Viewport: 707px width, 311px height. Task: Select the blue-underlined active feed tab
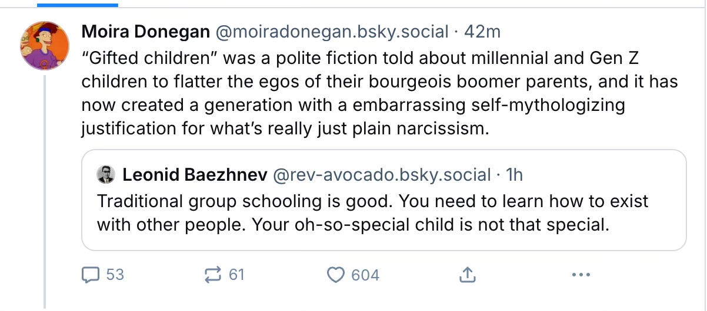tap(77, 4)
